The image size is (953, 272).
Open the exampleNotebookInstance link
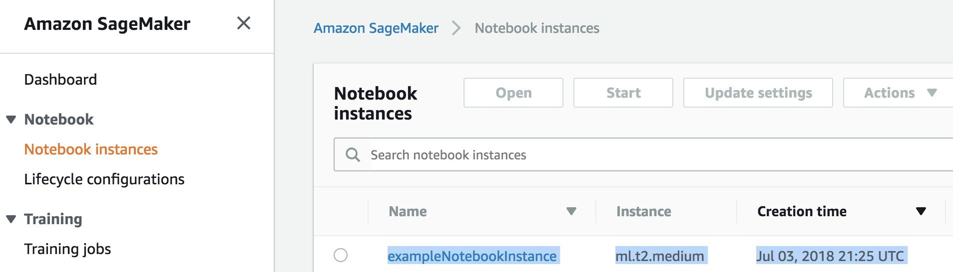click(472, 256)
